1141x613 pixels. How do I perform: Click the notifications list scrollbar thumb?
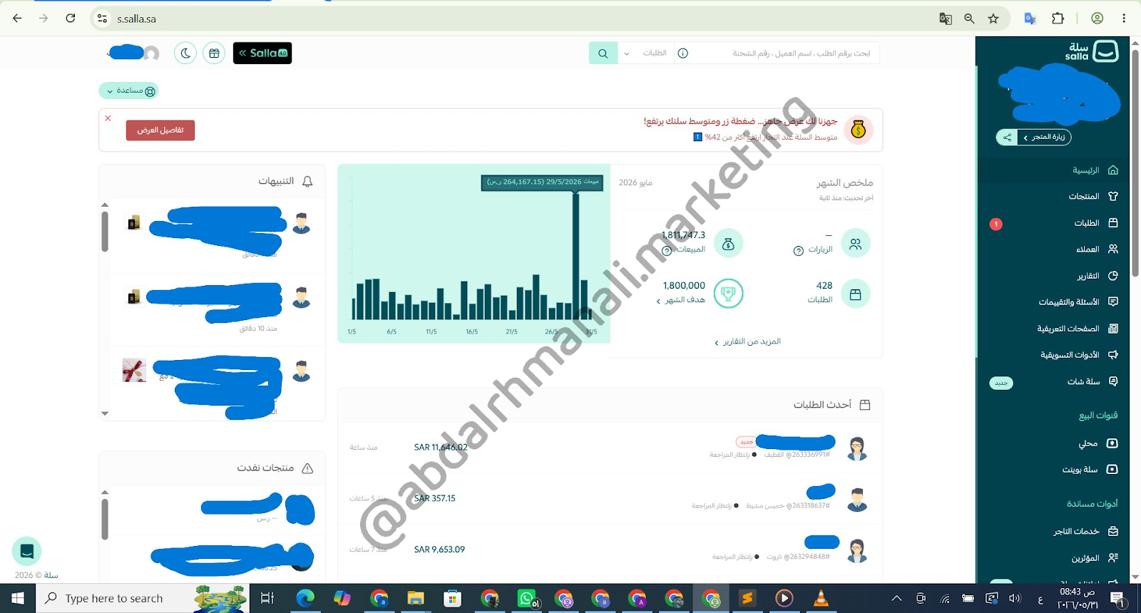[x=105, y=232]
